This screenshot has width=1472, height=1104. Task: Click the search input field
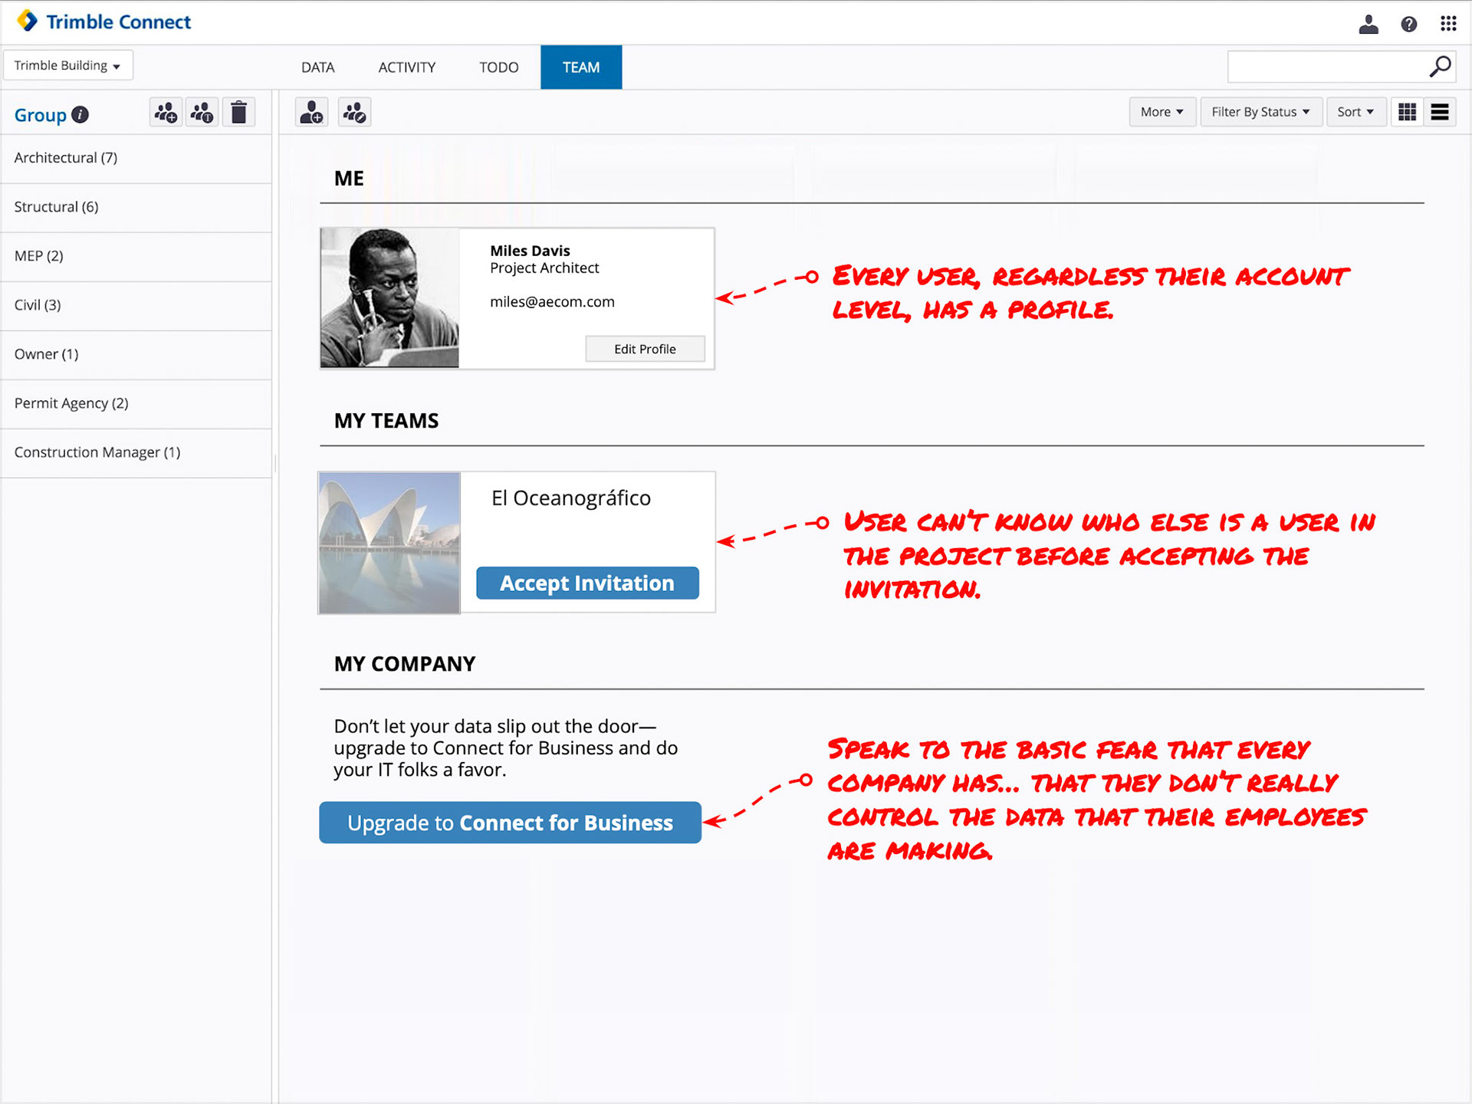(x=1326, y=67)
